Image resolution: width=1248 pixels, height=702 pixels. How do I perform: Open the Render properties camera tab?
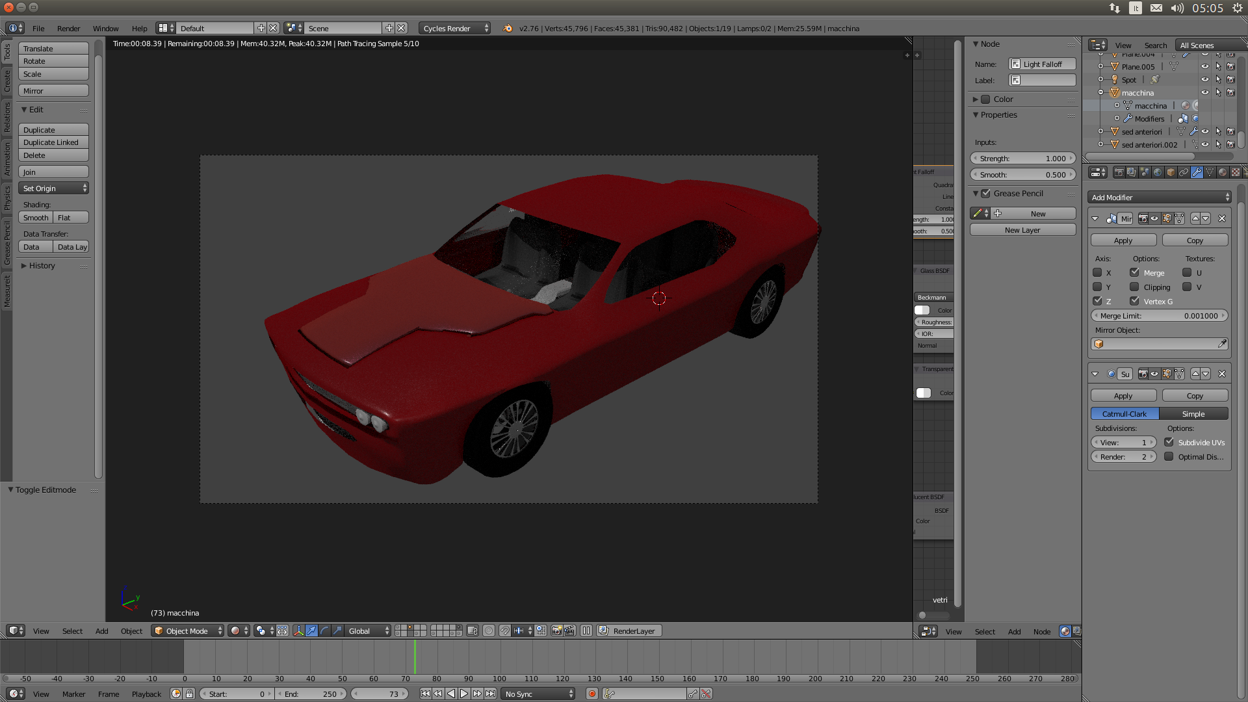click(1119, 172)
